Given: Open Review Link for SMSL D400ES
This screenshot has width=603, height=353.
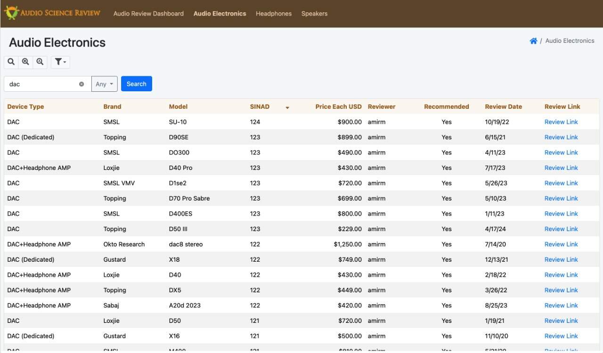Looking at the screenshot, I should (561, 214).
